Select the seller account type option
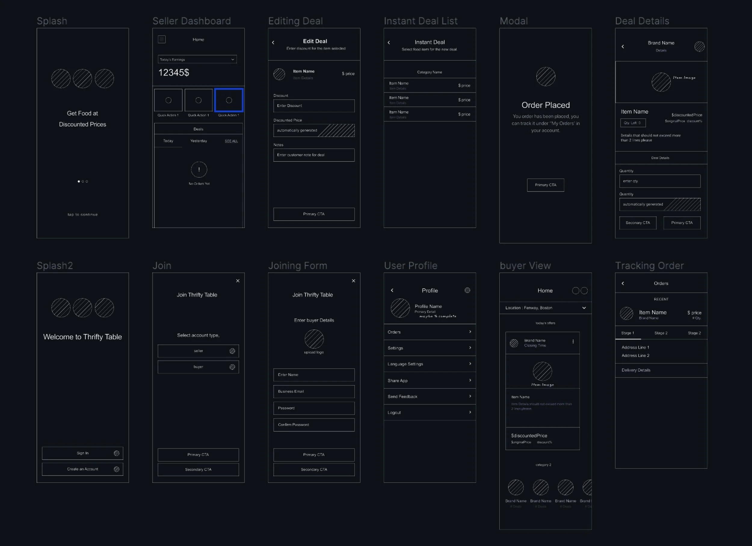The image size is (752, 546). [198, 351]
